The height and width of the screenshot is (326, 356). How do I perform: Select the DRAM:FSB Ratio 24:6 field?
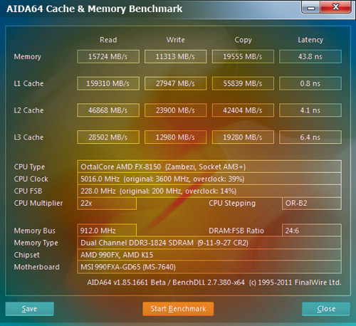(x=312, y=231)
